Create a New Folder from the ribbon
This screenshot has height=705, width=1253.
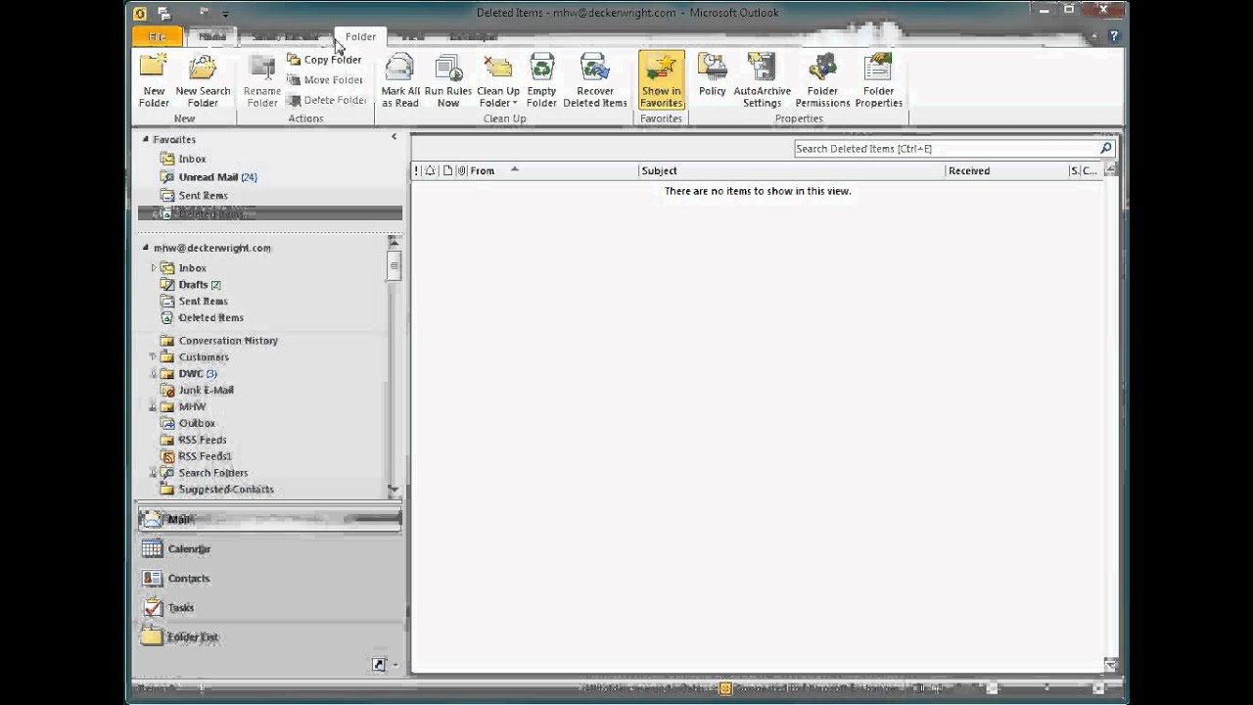click(x=154, y=80)
